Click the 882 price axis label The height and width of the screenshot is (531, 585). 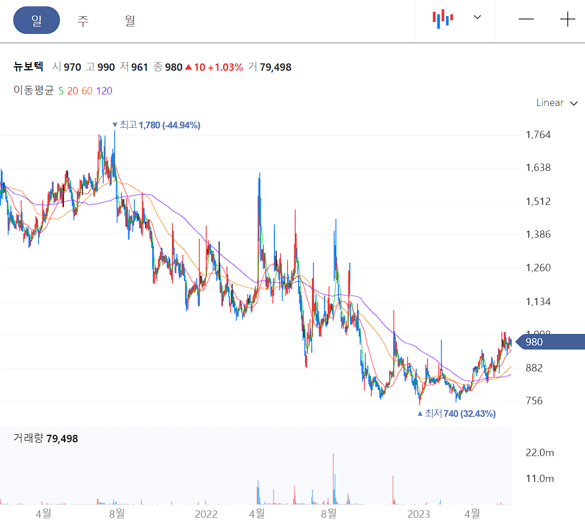534,368
